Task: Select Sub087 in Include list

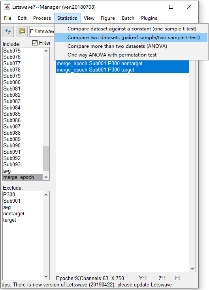Action: coord(23,126)
